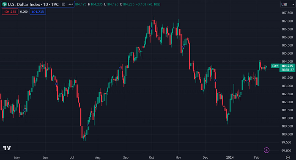Click the Sep label on time axis
This screenshot has width=296, height=160.
[126, 157]
